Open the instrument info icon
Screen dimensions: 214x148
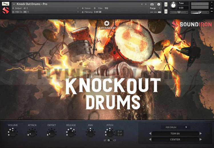coord(159,4)
